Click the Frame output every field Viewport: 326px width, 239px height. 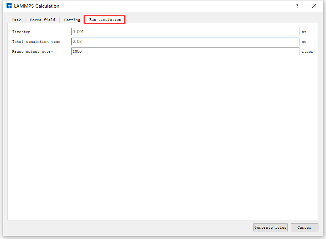pyautogui.click(x=185, y=51)
